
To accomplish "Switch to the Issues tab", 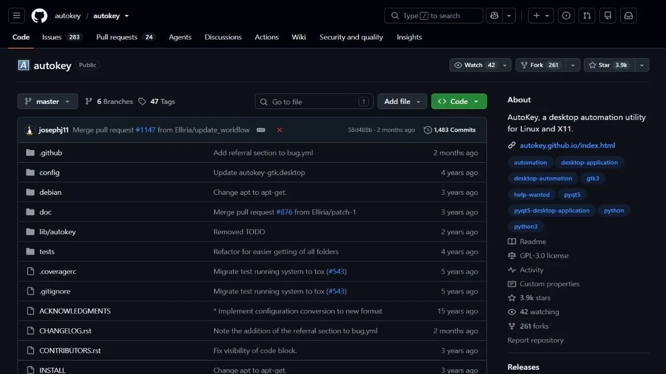I will pos(62,37).
